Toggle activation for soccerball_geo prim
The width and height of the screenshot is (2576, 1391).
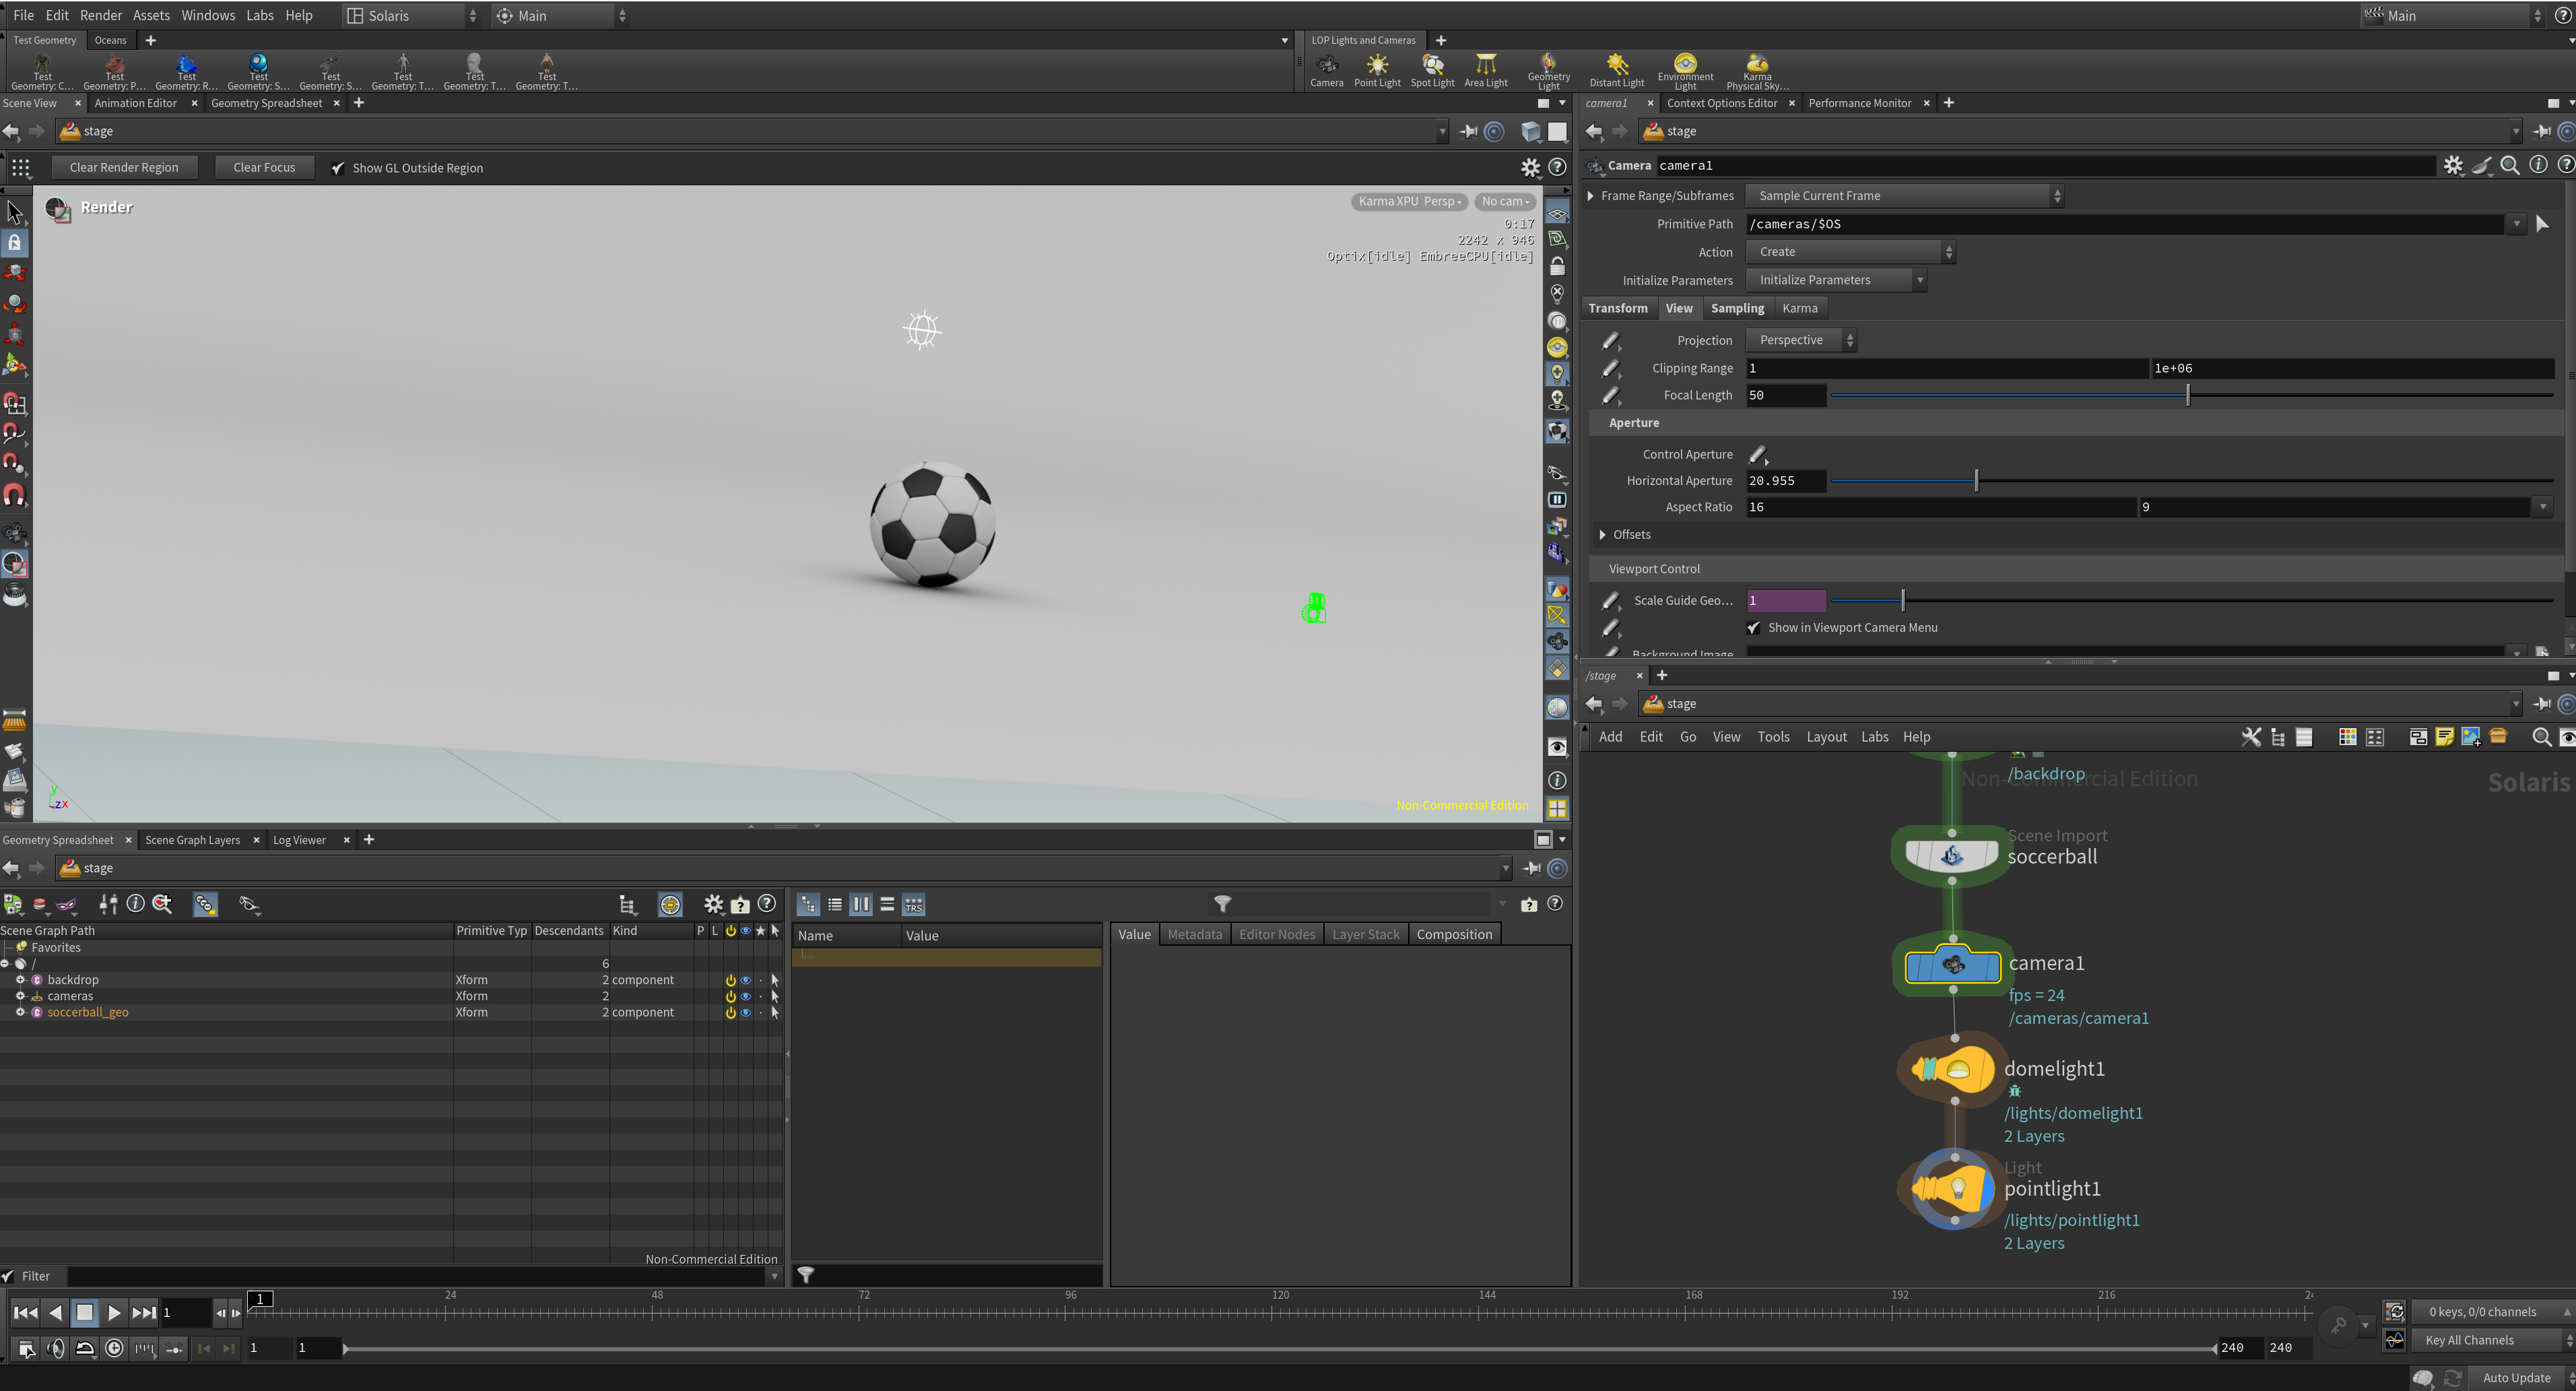(730, 1012)
